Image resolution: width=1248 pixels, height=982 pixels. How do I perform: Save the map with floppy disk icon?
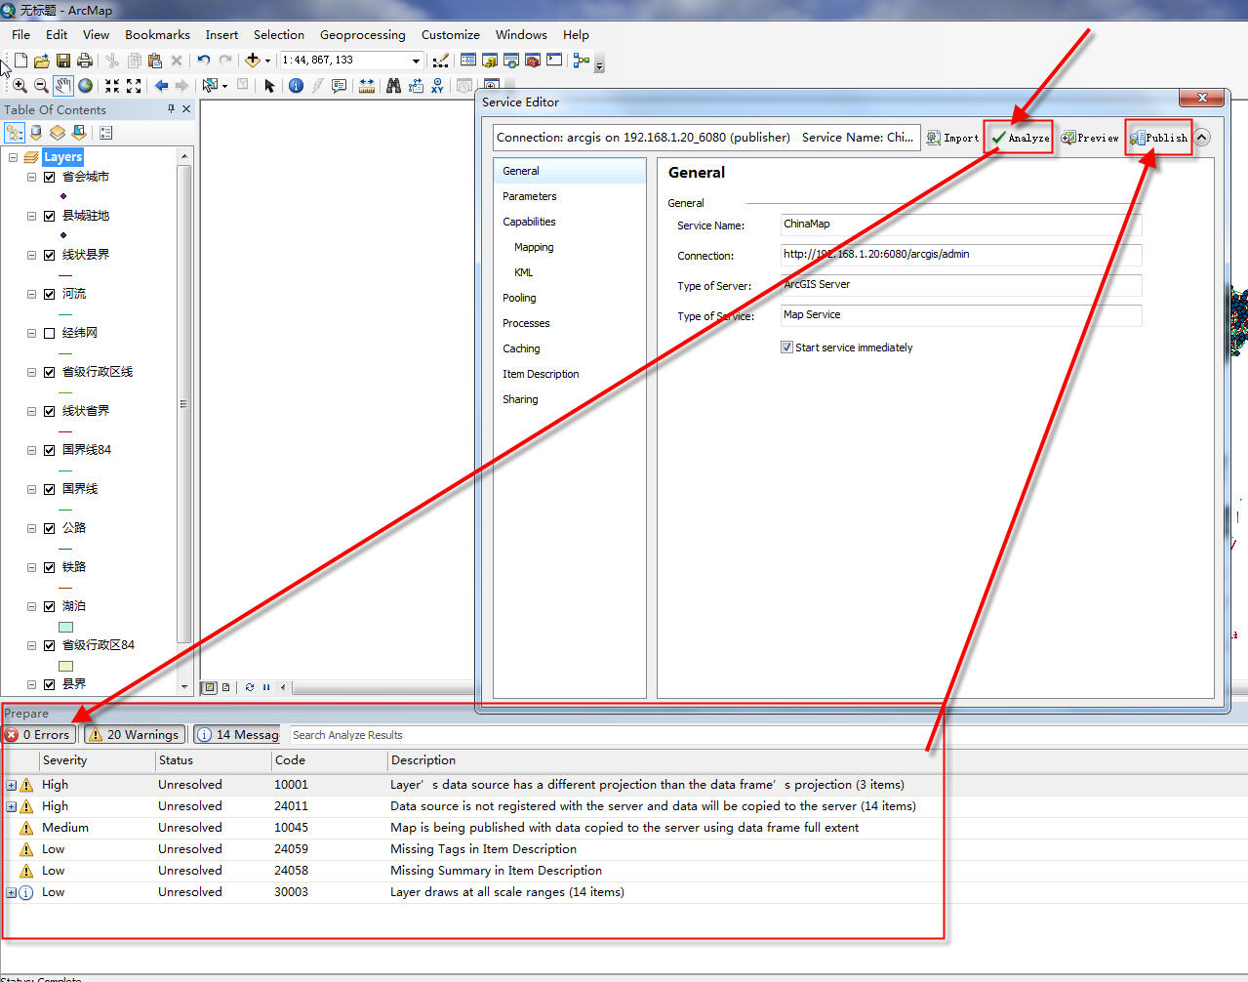63,61
